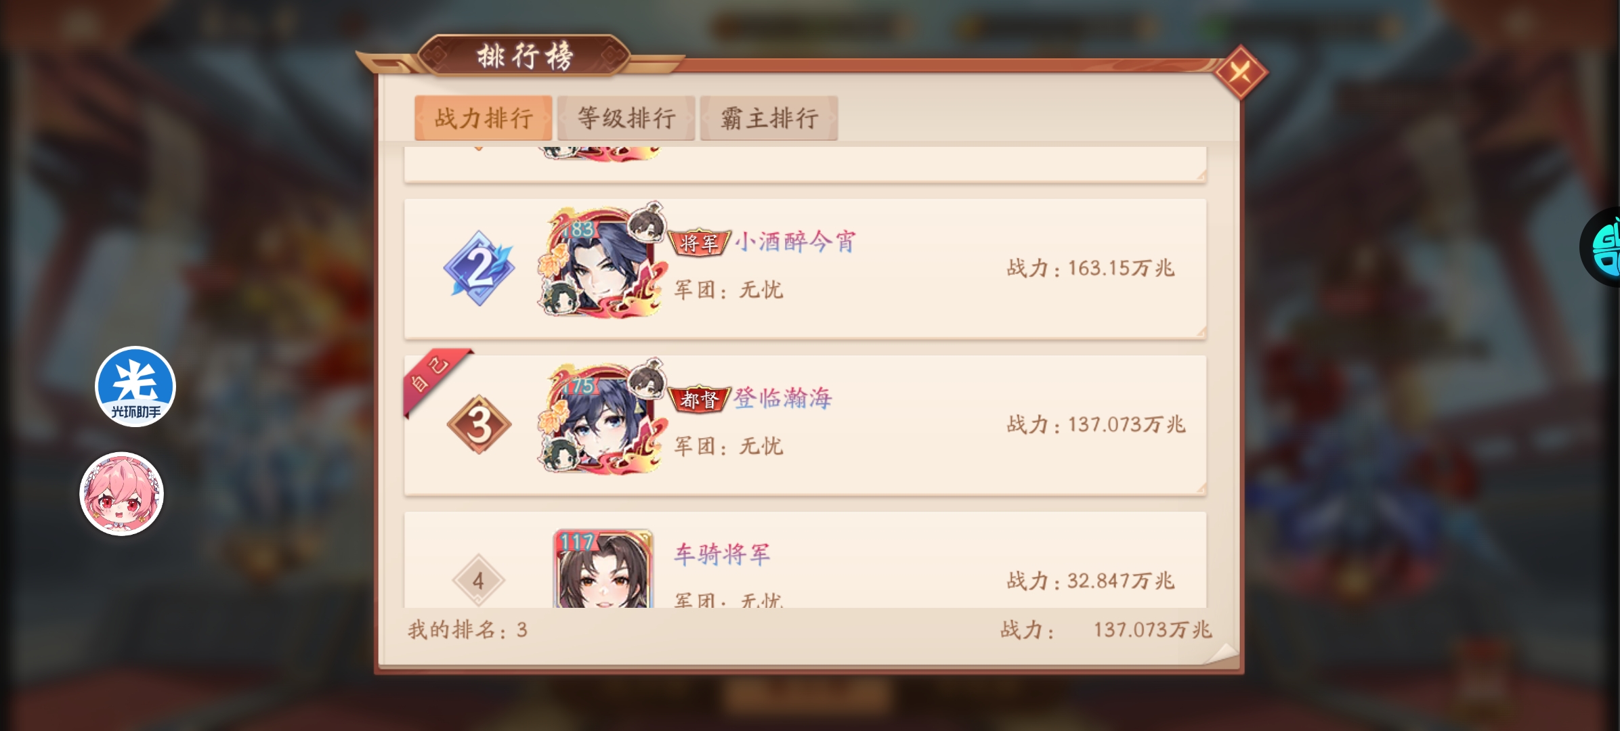
Task: View avatar of player 车骑将军
Action: point(603,569)
